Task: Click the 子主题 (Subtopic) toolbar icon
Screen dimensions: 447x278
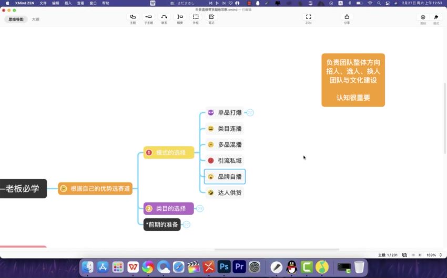Action: [148, 17]
